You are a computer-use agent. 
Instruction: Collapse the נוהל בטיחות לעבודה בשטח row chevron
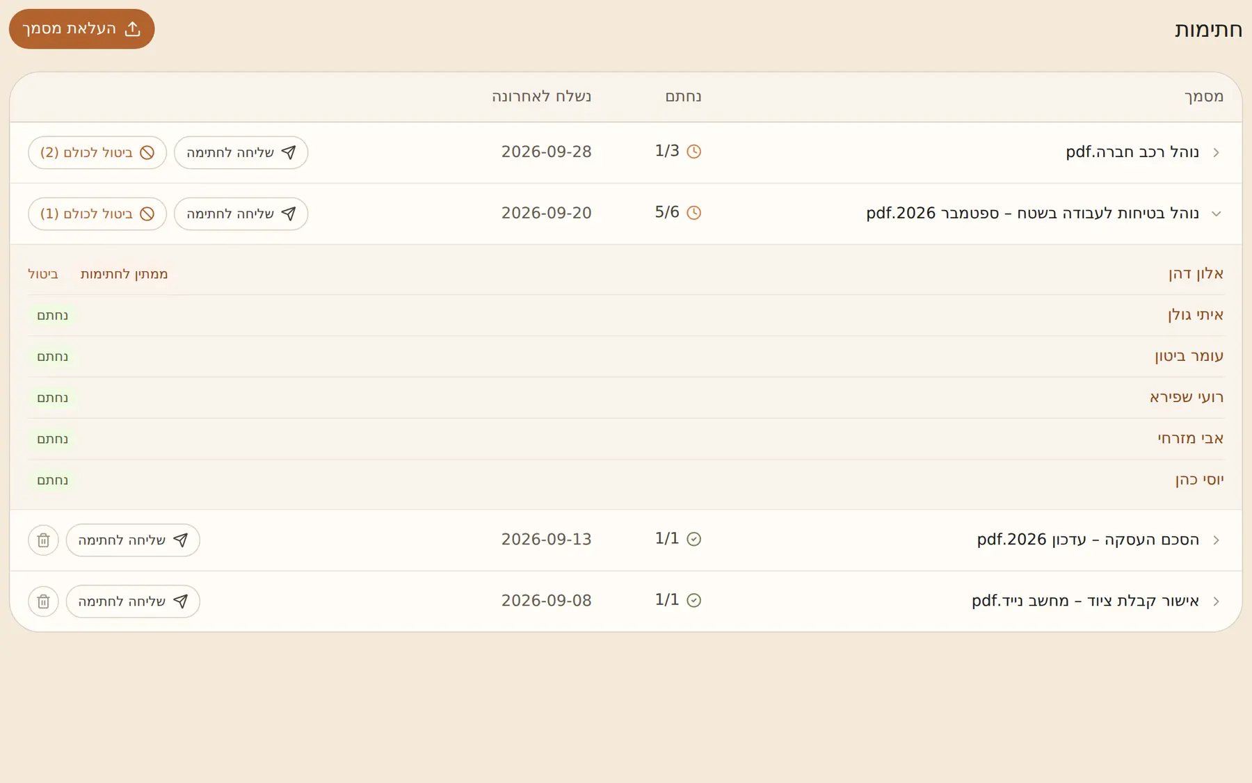(1216, 213)
